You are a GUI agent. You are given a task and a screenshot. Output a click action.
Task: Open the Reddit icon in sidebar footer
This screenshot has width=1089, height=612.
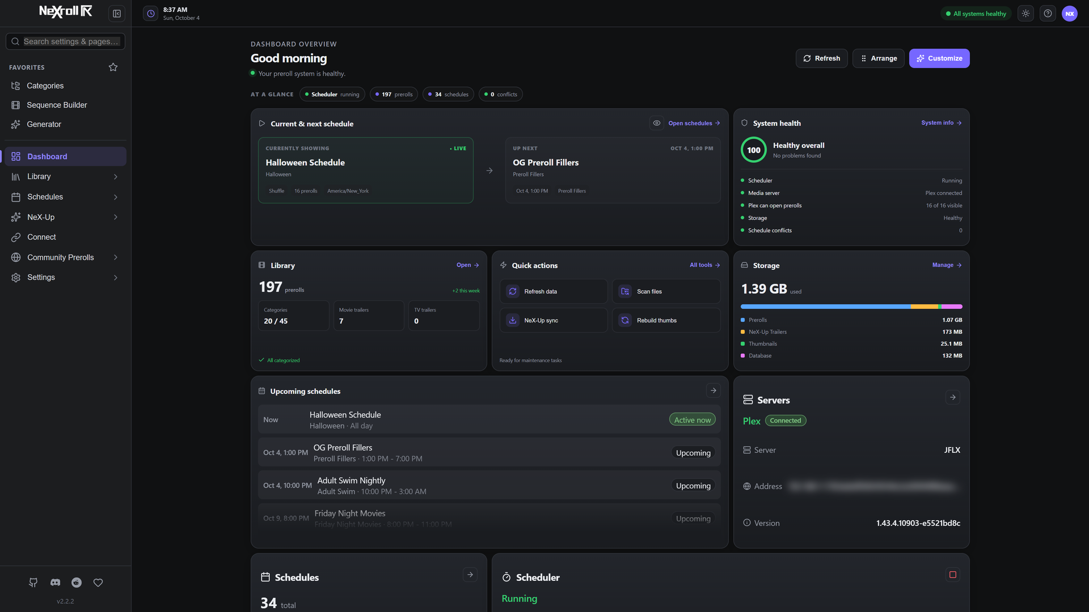click(x=77, y=583)
